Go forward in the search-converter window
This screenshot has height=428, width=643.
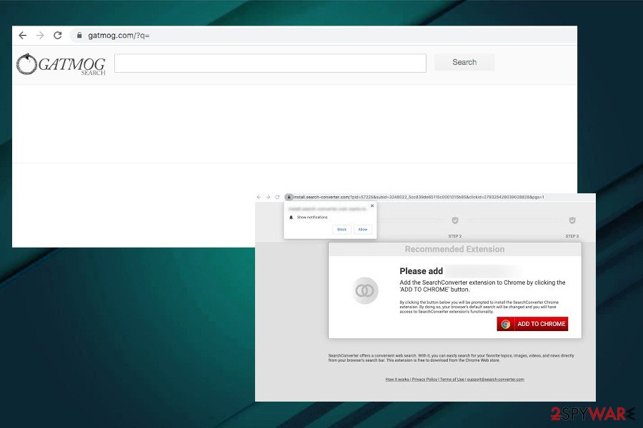coord(268,197)
